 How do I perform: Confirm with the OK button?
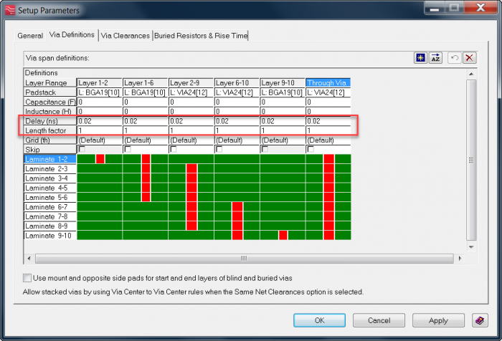click(320, 320)
